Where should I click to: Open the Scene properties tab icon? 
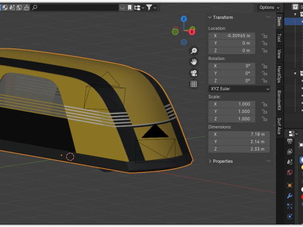pos(290,162)
